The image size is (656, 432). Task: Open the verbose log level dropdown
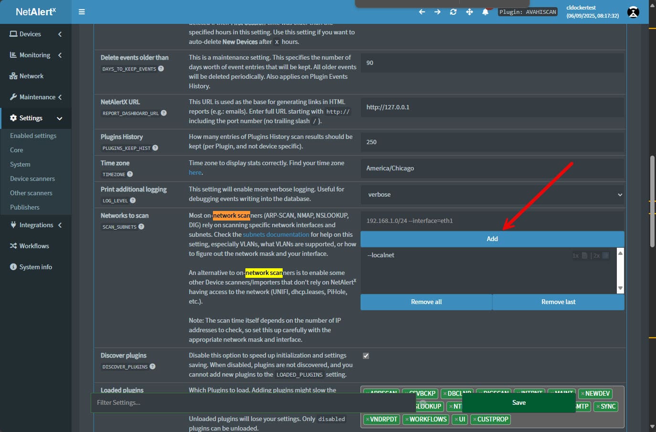pos(492,195)
